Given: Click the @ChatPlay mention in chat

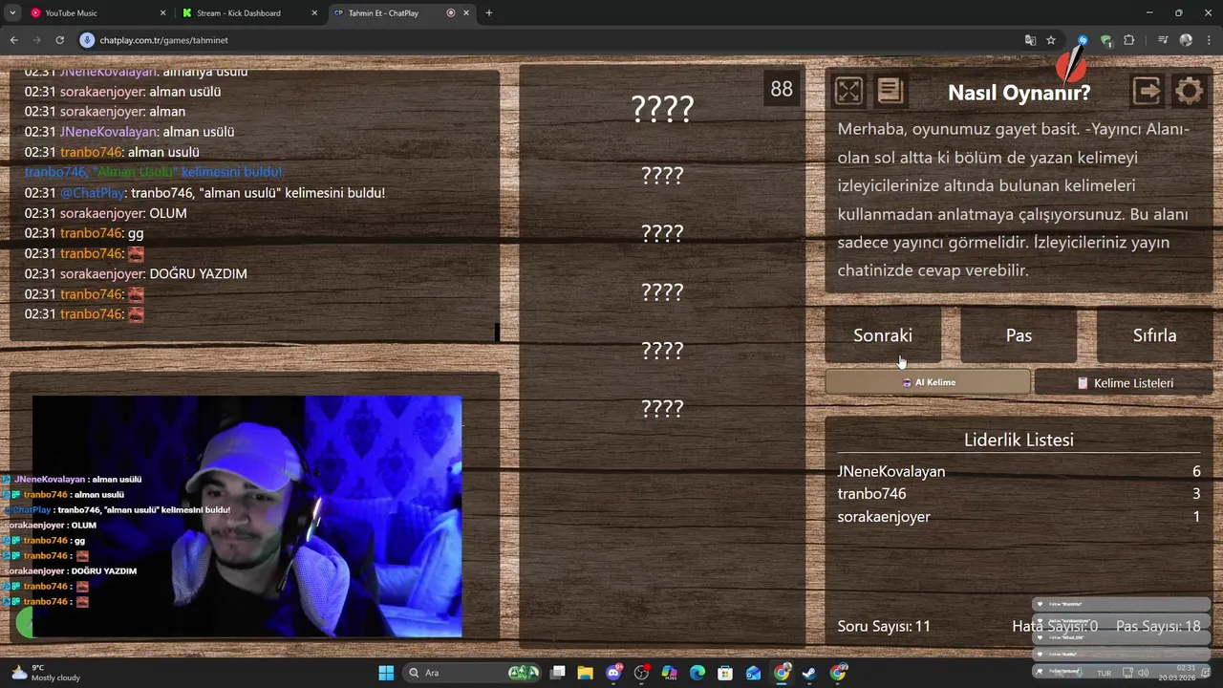Looking at the screenshot, I should pyautogui.click(x=93, y=193).
